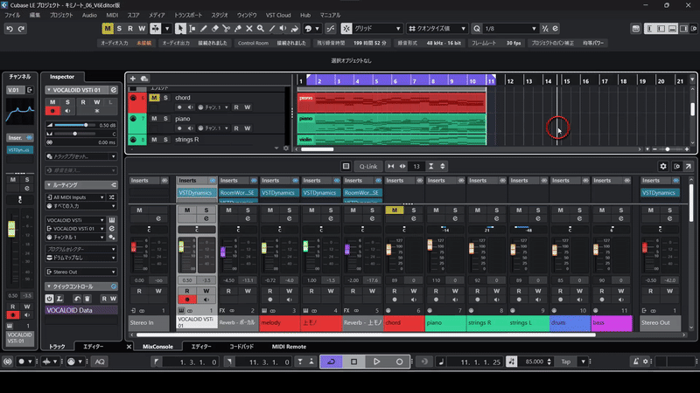Open the Quantize Q icon panel
The image size is (700, 393).
tap(477, 29)
